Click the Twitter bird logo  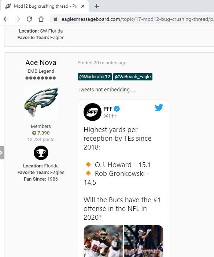pos(159,108)
